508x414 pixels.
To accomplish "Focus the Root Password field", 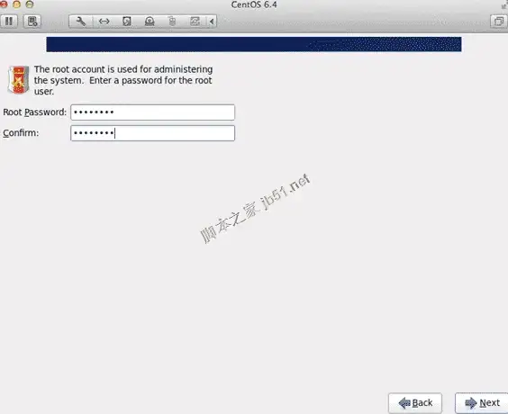I will coord(152,112).
